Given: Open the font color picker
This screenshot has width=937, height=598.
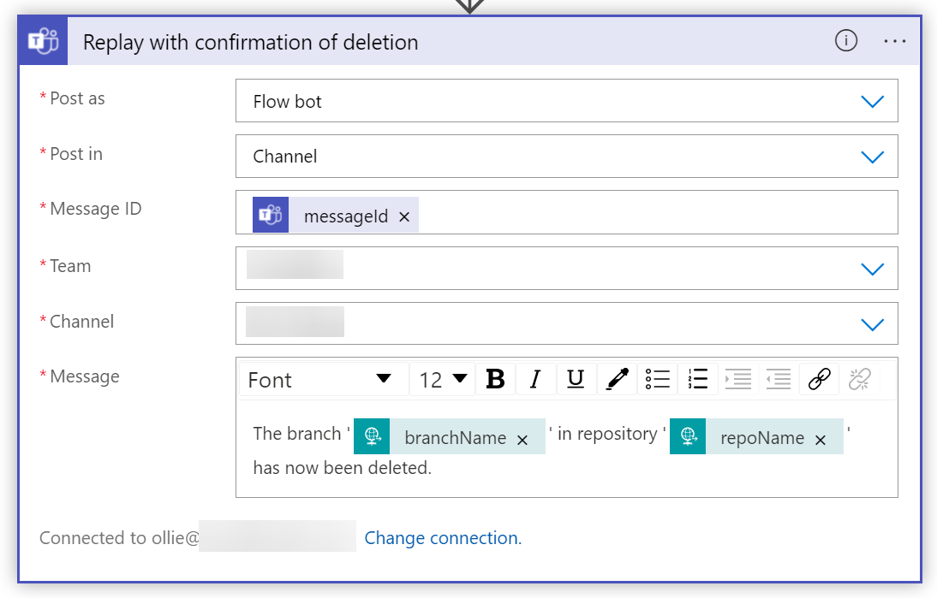Looking at the screenshot, I should point(617,378).
